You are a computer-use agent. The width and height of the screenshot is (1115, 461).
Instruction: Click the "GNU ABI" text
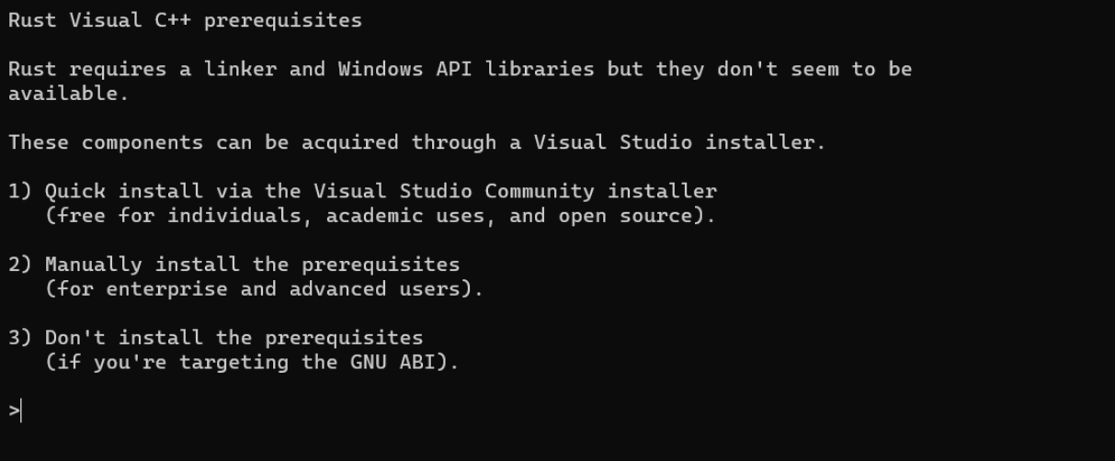click(x=393, y=362)
